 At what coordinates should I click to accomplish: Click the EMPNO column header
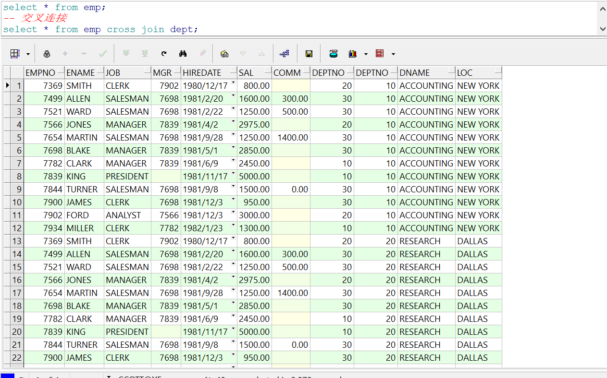(x=44, y=73)
